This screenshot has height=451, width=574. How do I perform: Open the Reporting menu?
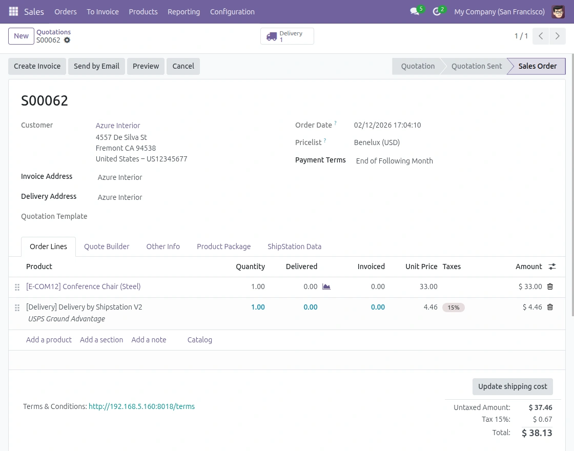click(183, 12)
